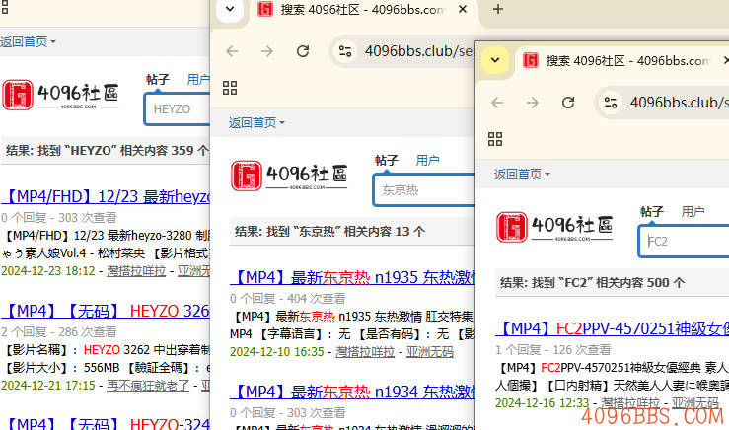Click the reload icon in the middle browser window
The image size is (729, 430).
[x=302, y=51]
